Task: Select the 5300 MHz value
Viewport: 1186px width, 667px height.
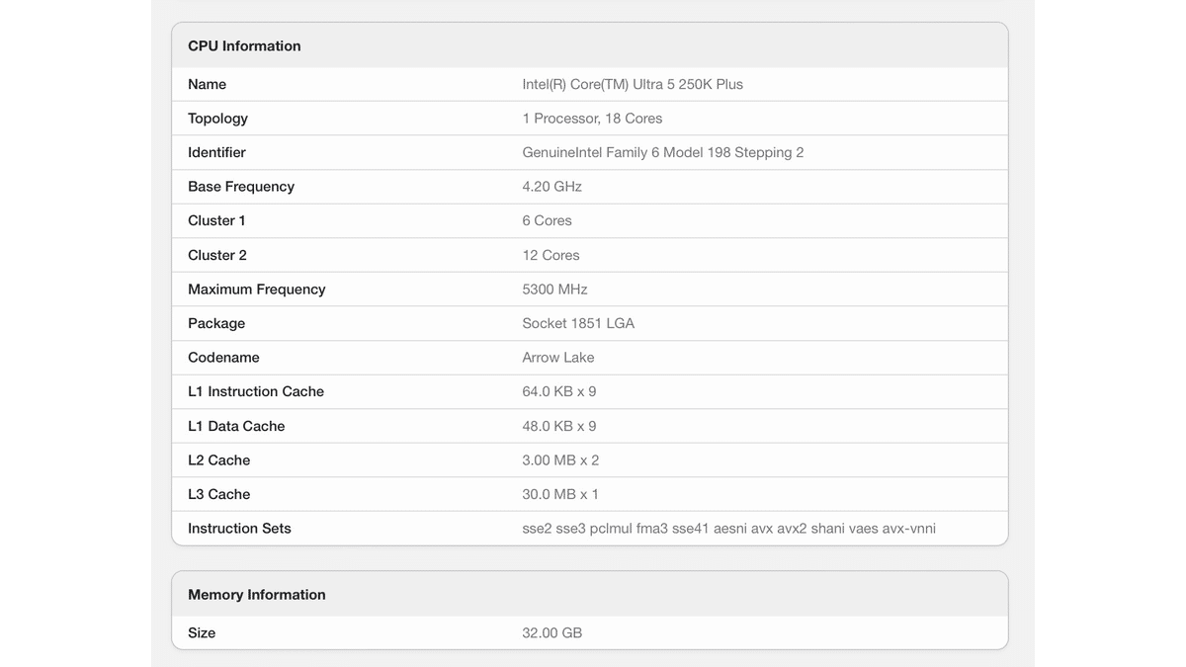Action: (554, 290)
